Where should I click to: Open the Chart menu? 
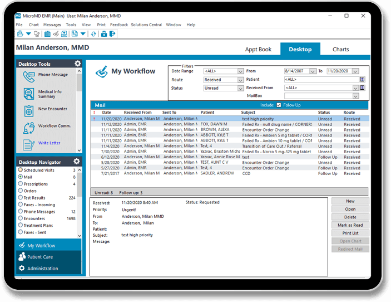[x=34, y=25]
